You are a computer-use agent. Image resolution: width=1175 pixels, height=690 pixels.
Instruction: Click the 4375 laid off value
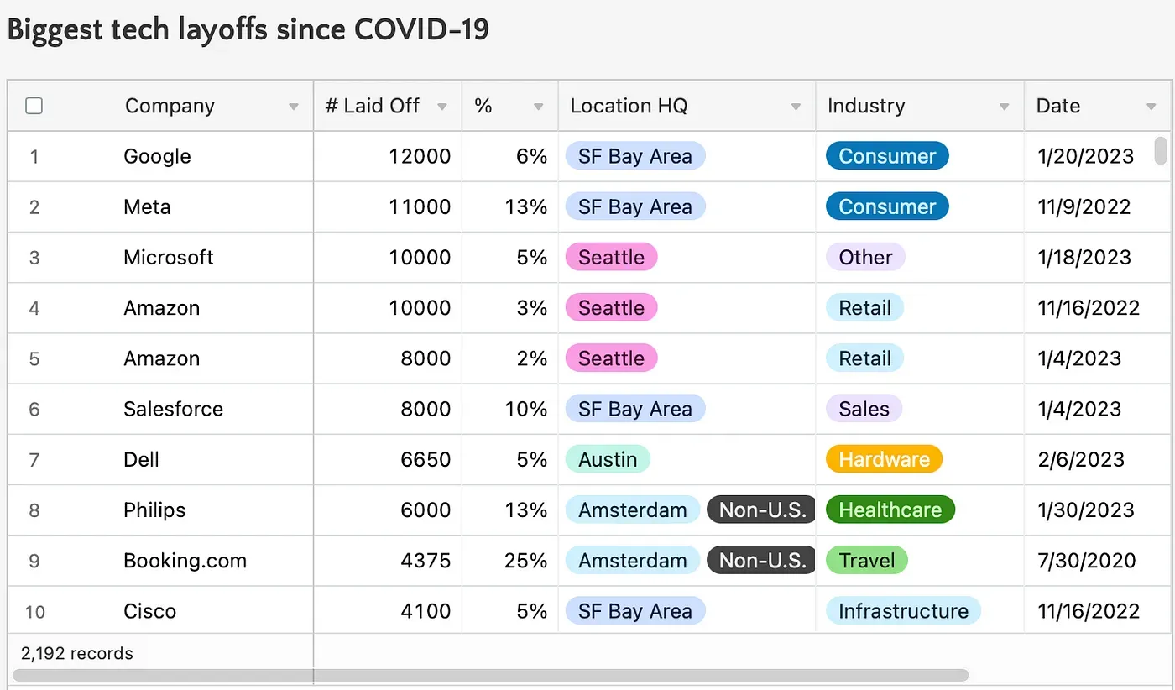coord(426,560)
